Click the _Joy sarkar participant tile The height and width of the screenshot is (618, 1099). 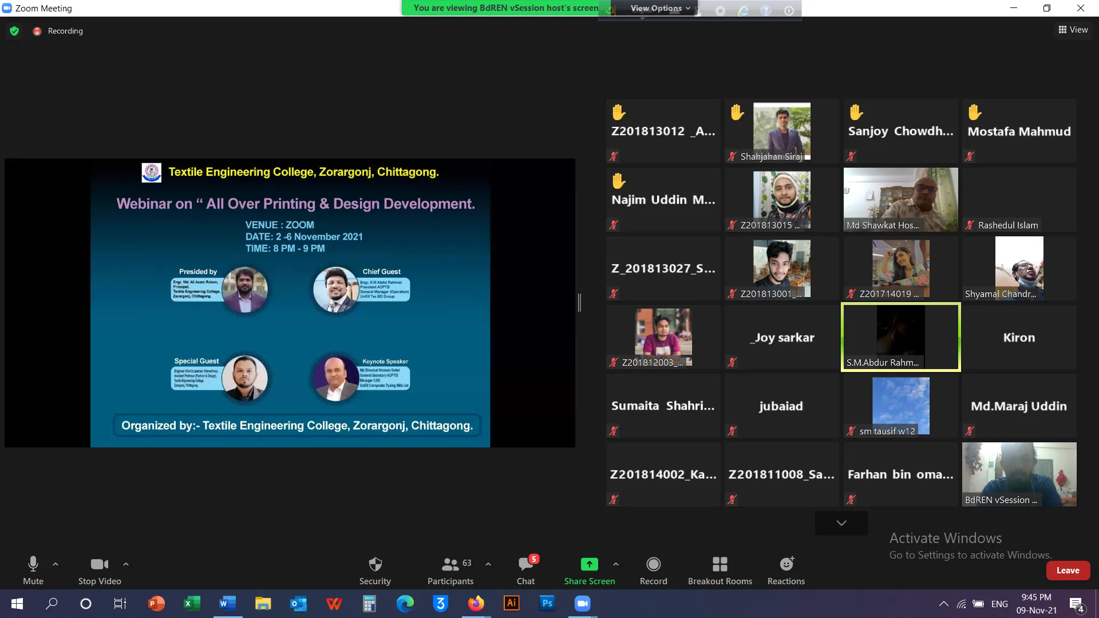point(781,337)
